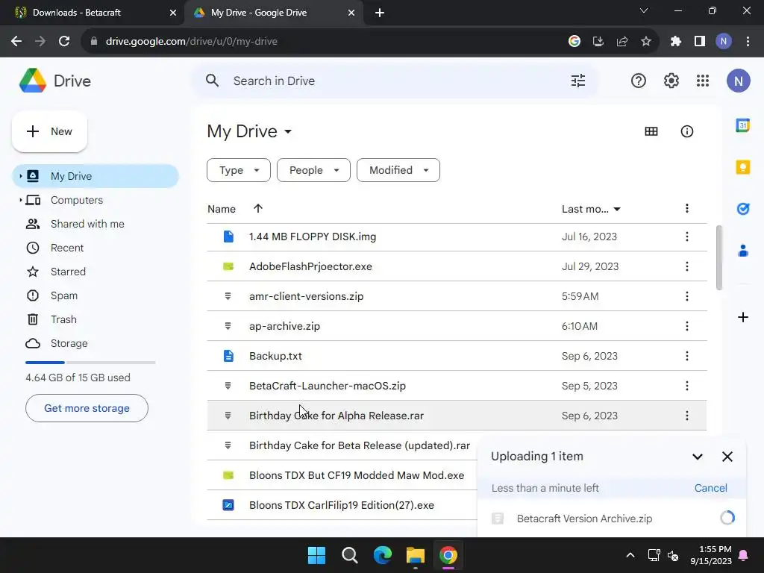Image resolution: width=764 pixels, height=573 pixels.
Task: Open more actions for BetaCraft-Launcher-macOS.zip
Action: 686,386
